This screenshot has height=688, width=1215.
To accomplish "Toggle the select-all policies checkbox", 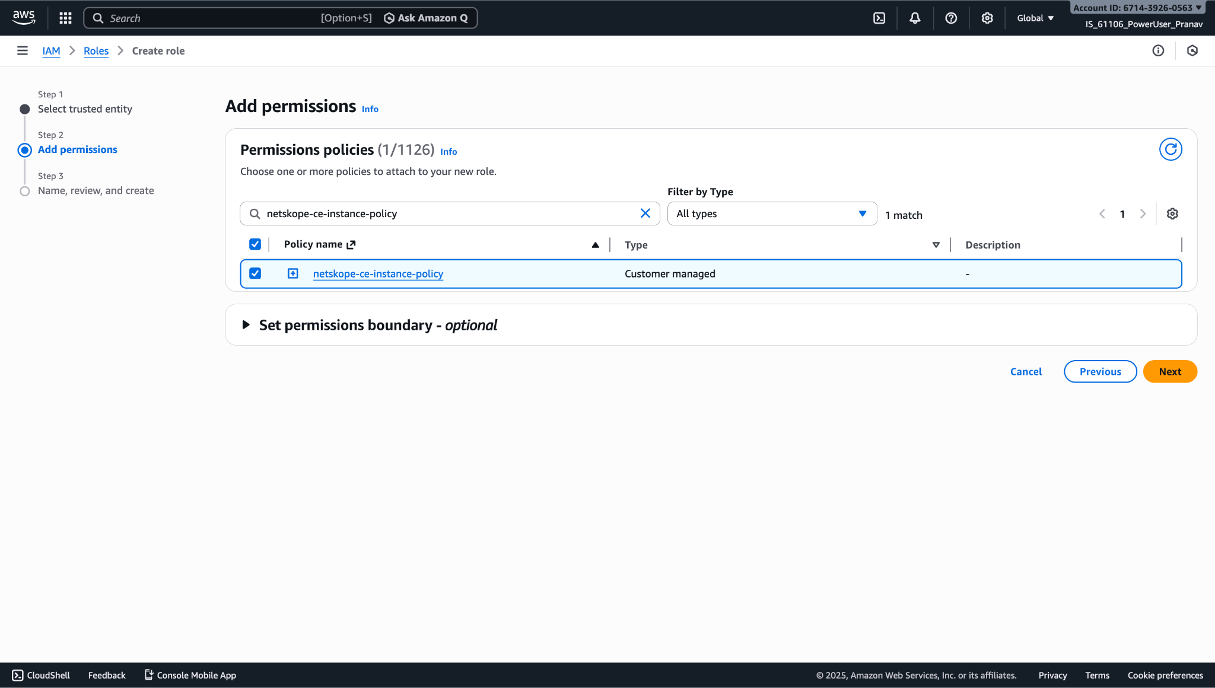I will (255, 244).
